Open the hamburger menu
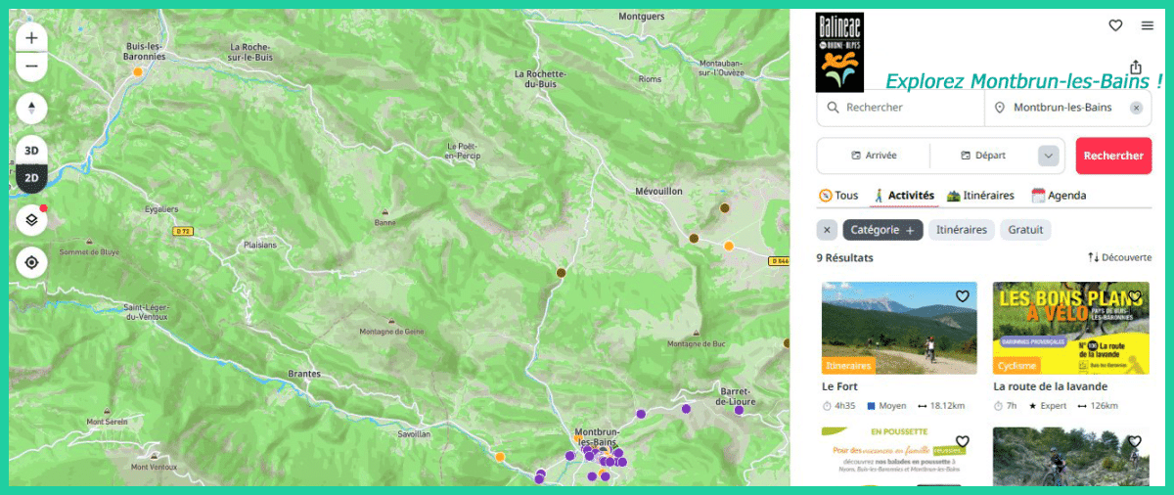 pos(1147,25)
